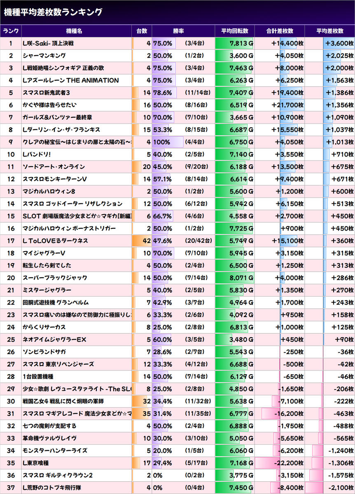Click the 3,480 G average spins value
This screenshot has width=355, height=494.
click(x=241, y=340)
